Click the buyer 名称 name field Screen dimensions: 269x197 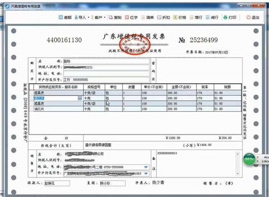click(x=106, y=61)
